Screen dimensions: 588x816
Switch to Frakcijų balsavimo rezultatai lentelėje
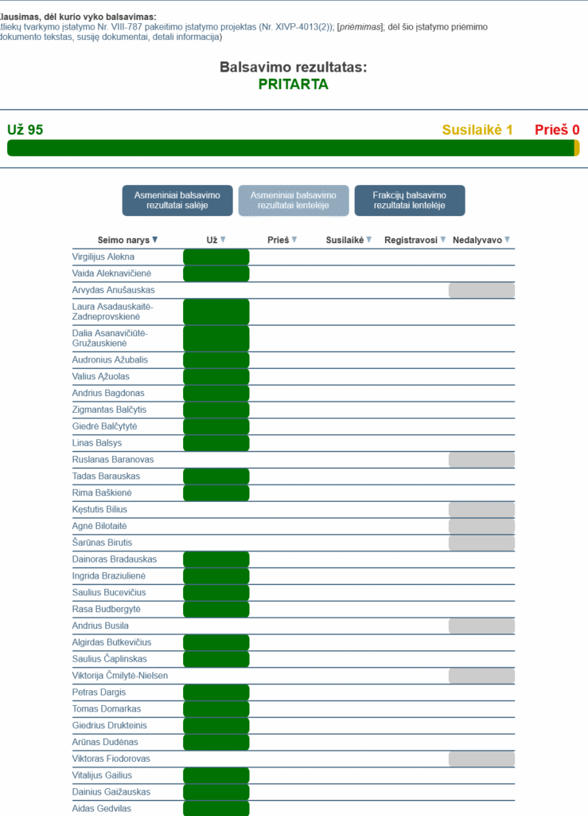tap(409, 201)
